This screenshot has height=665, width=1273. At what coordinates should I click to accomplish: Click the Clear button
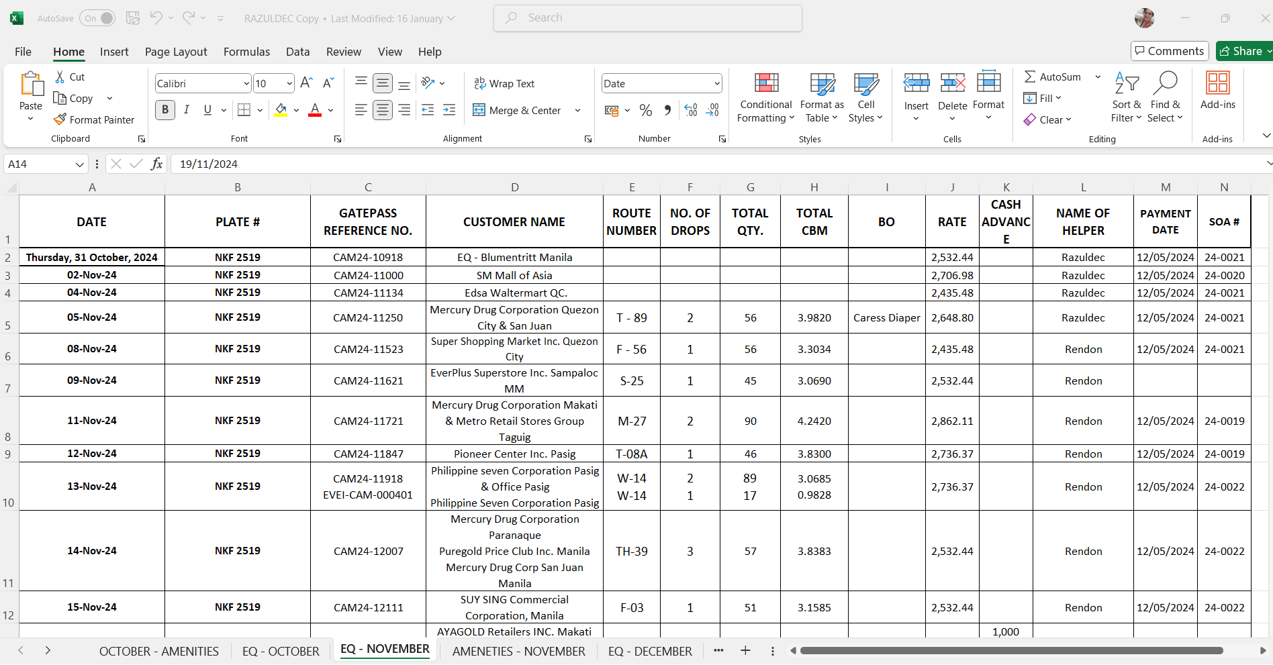[1047, 119]
